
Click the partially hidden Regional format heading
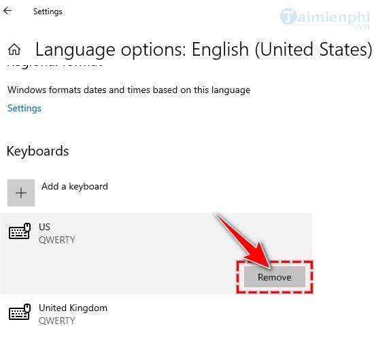55,65
